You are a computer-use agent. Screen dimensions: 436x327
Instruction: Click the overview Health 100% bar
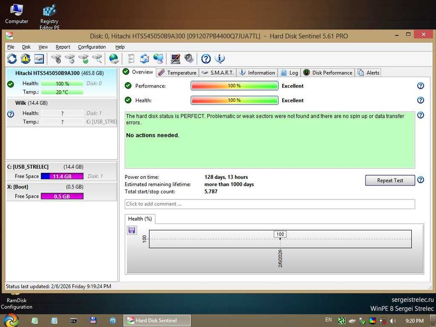coord(235,100)
